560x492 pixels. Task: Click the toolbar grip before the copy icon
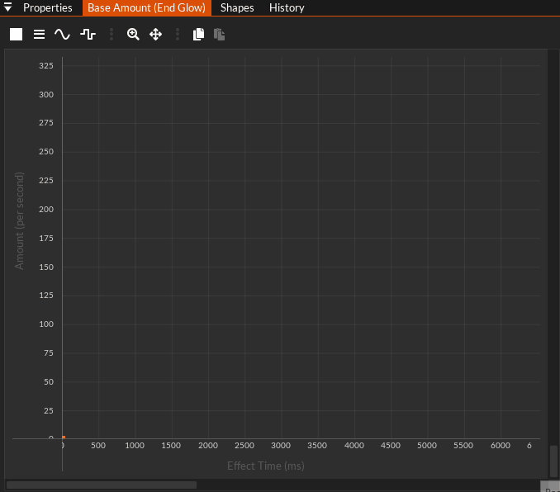[177, 35]
